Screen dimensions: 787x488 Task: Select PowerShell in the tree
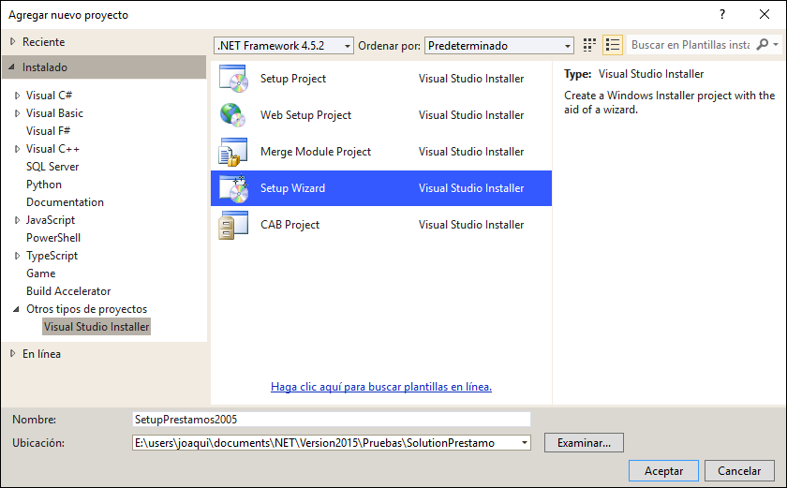[x=53, y=238]
